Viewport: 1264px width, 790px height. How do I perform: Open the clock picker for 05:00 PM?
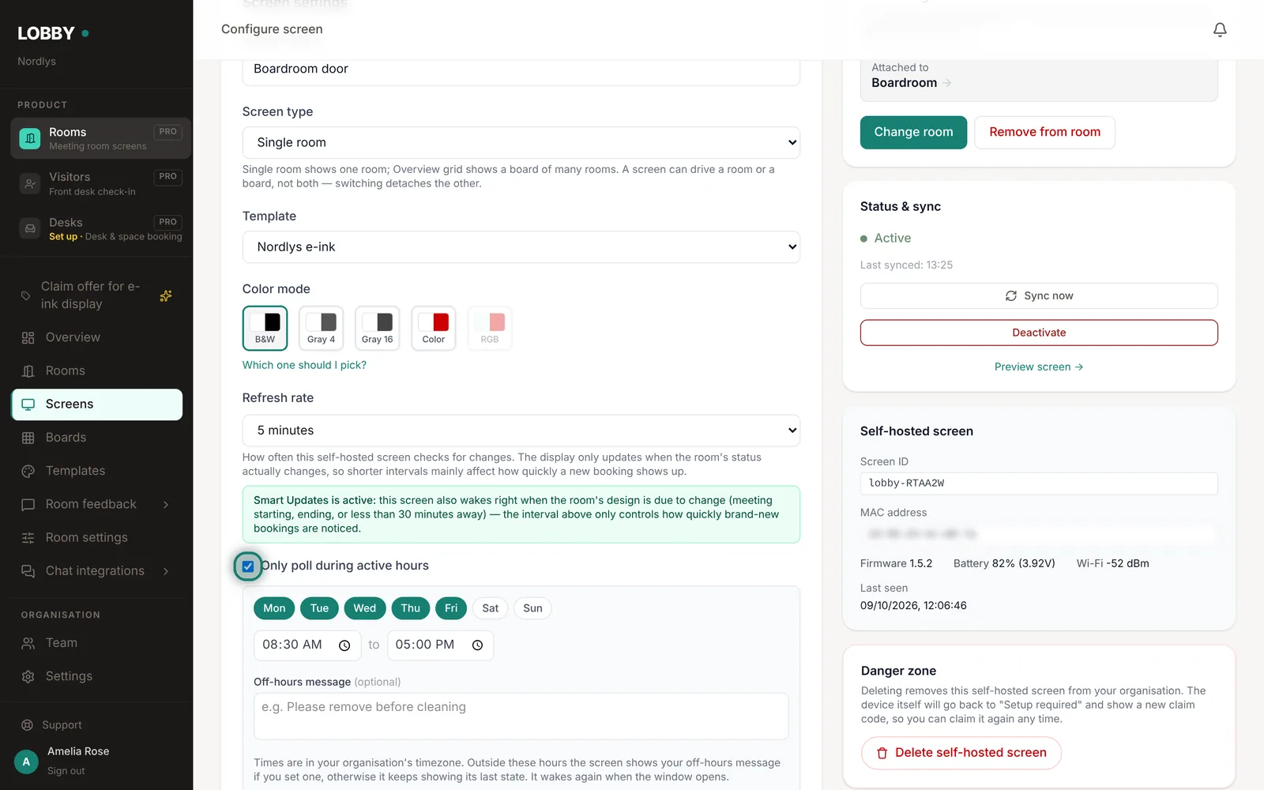click(x=477, y=645)
